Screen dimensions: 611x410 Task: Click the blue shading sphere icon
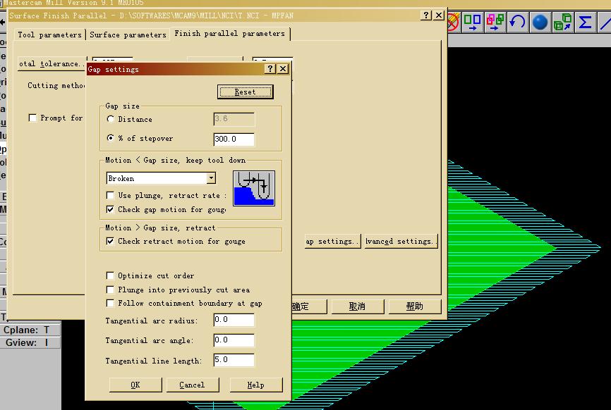coord(540,22)
